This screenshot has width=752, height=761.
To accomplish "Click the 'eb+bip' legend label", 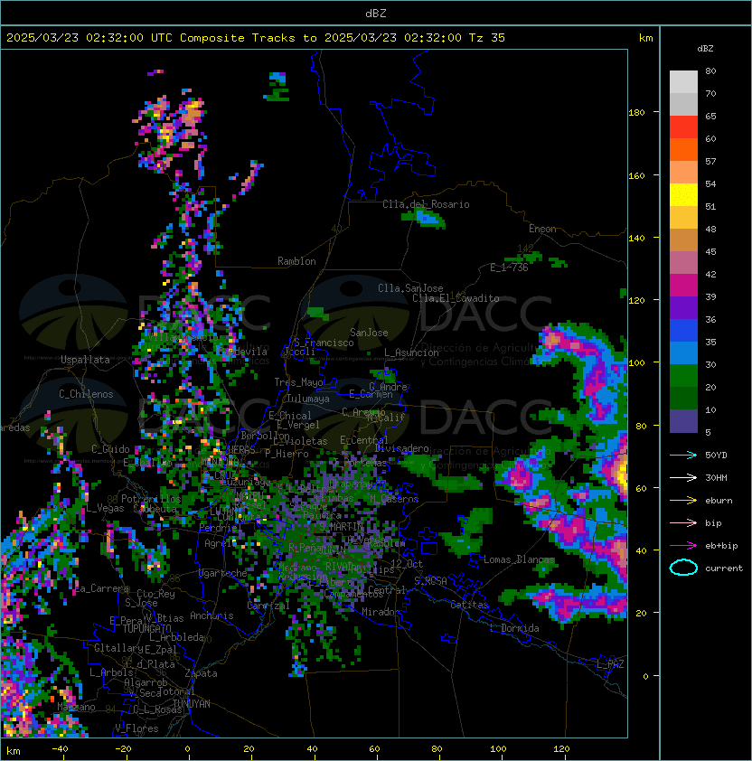I will pos(721,546).
